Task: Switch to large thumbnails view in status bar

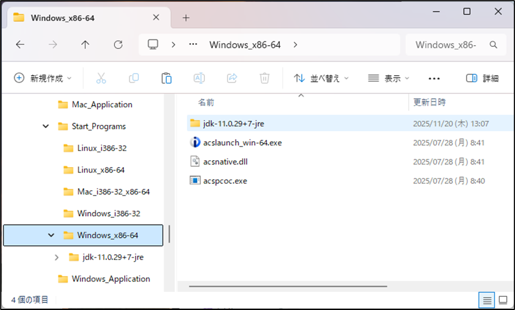Action: pyautogui.click(x=503, y=300)
